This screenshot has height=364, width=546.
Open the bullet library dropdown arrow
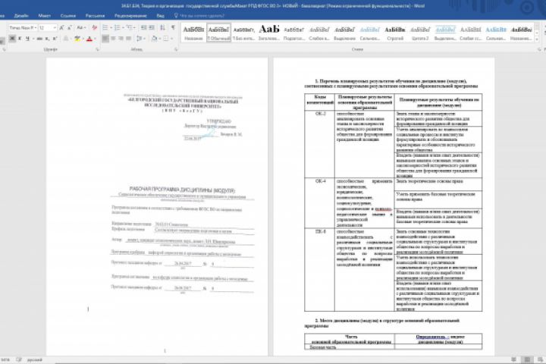point(111,27)
